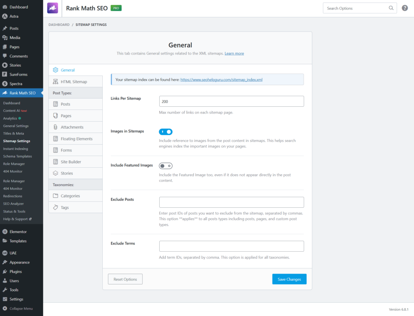
Task: Open the General sitemap tab
Action: tap(76, 70)
